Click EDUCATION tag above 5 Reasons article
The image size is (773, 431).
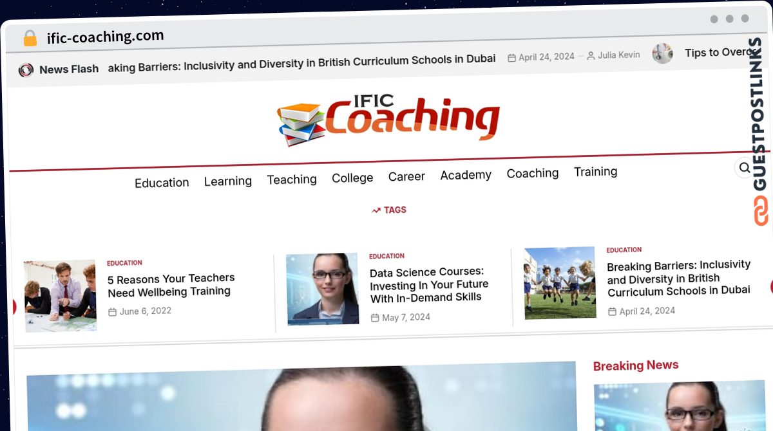click(124, 263)
